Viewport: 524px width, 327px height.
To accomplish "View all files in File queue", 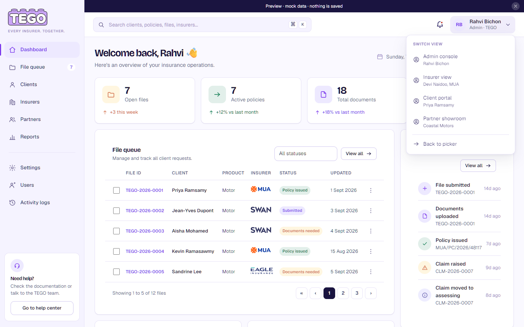I will [x=359, y=154].
